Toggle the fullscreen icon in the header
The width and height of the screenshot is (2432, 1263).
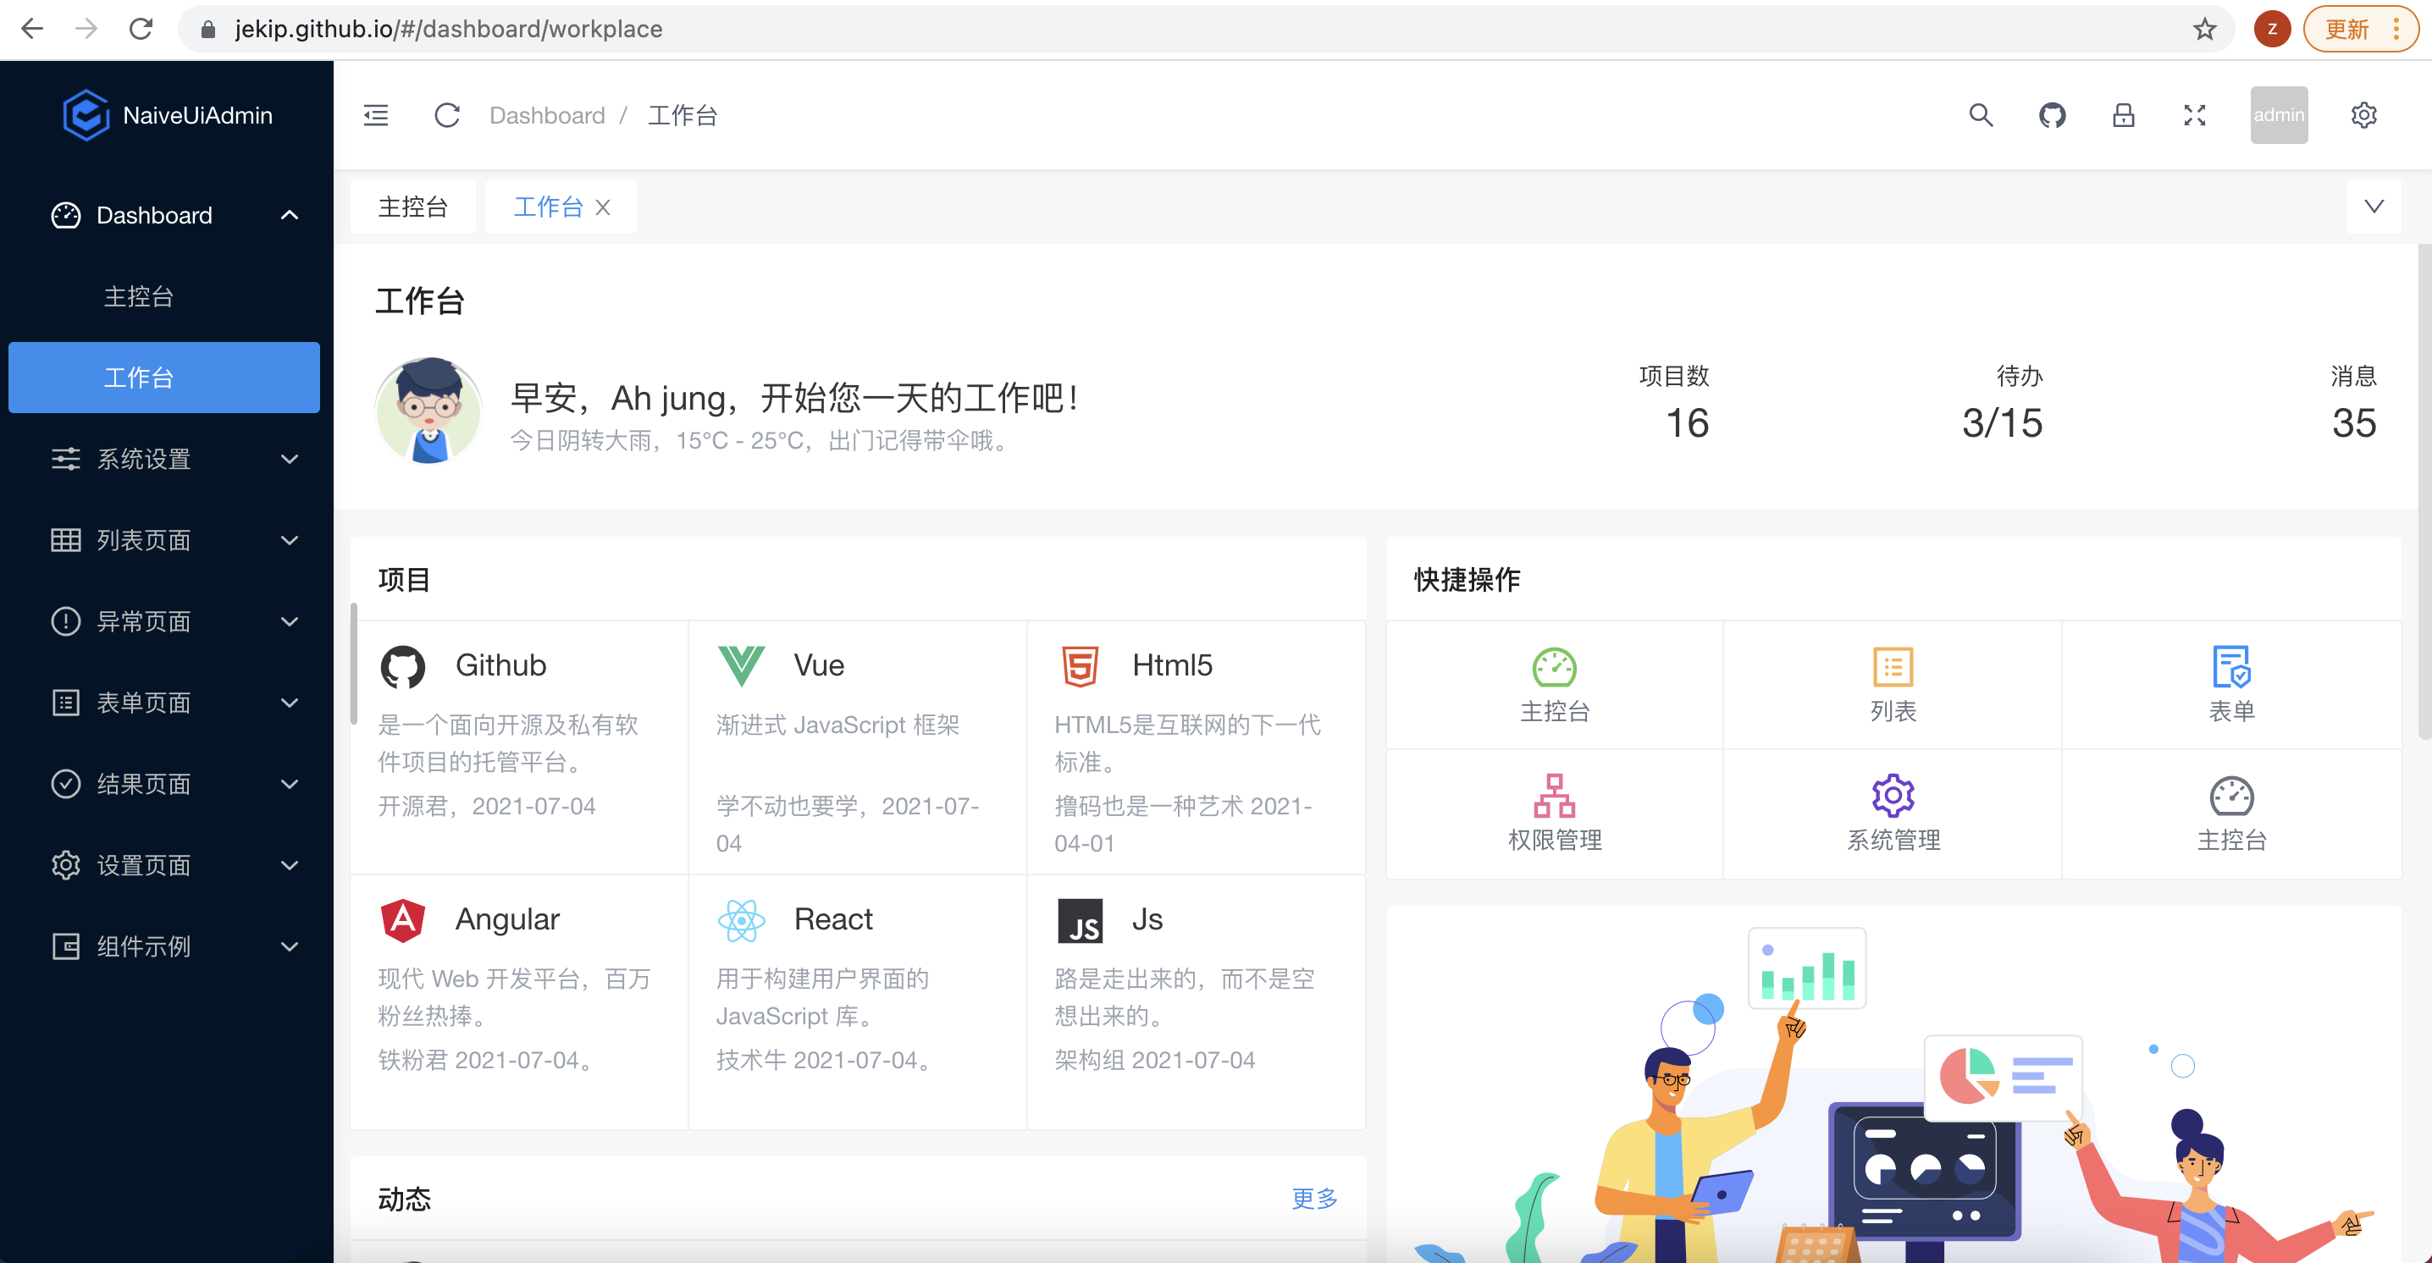pos(2194,115)
